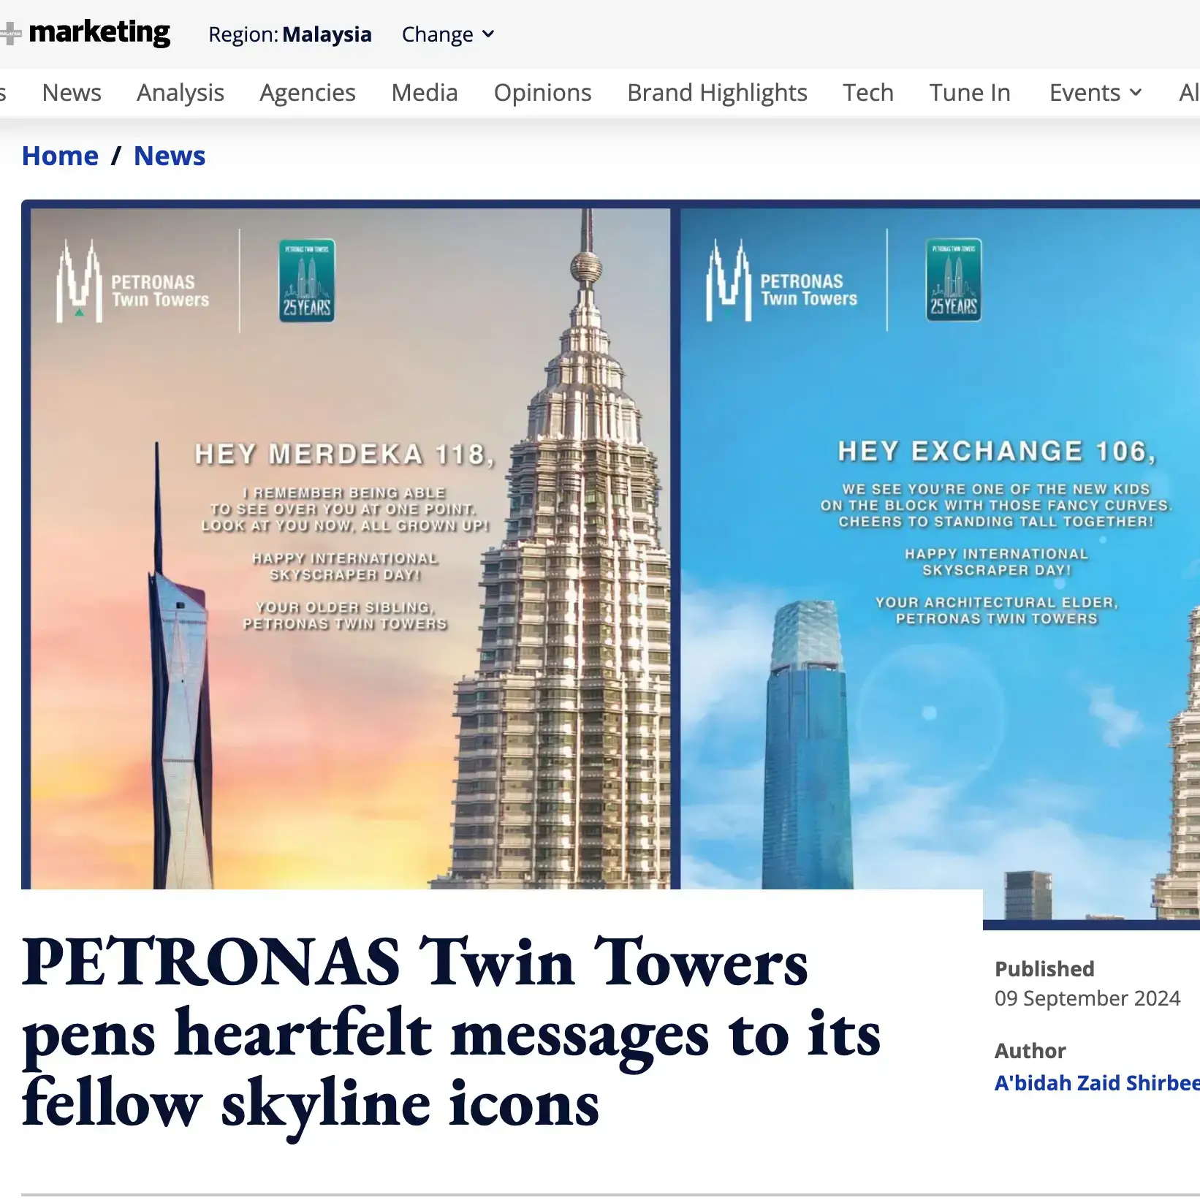Select the Tech navigation item
Viewport: 1200px width, 1200px height.
[868, 93]
